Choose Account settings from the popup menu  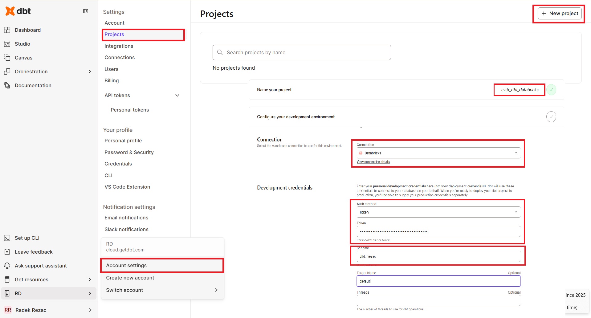126,265
